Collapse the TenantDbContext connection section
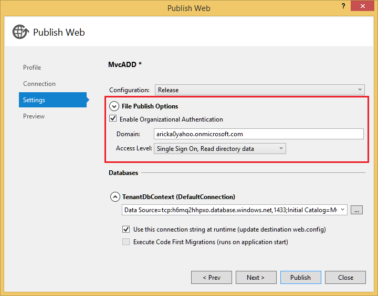378x296 pixels. tap(114, 197)
